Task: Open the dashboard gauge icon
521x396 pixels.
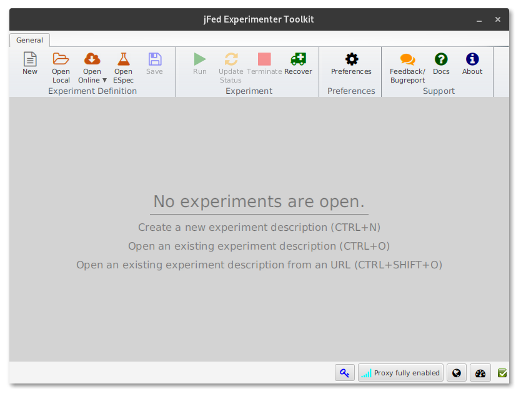Action: point(480,373)
